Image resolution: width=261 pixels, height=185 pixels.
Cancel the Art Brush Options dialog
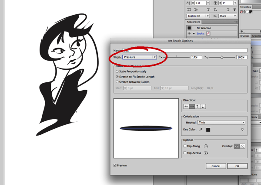[216, 166]
